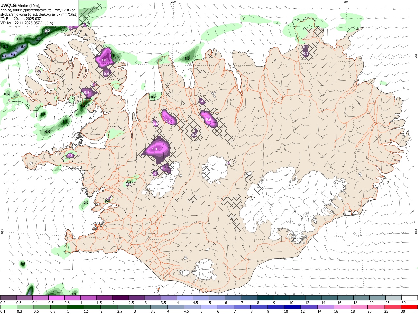Select the 'rigning/skúrir' legend description line
Viewport: 418px width, 314px height.
38,10
